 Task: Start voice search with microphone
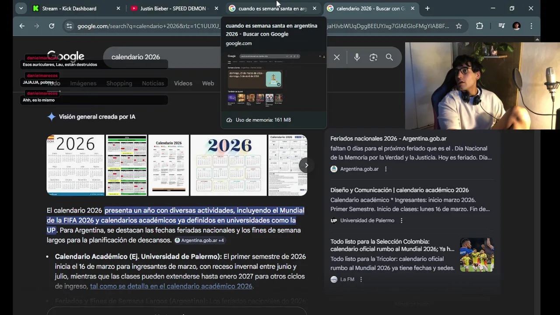click(x=357, y=57)
